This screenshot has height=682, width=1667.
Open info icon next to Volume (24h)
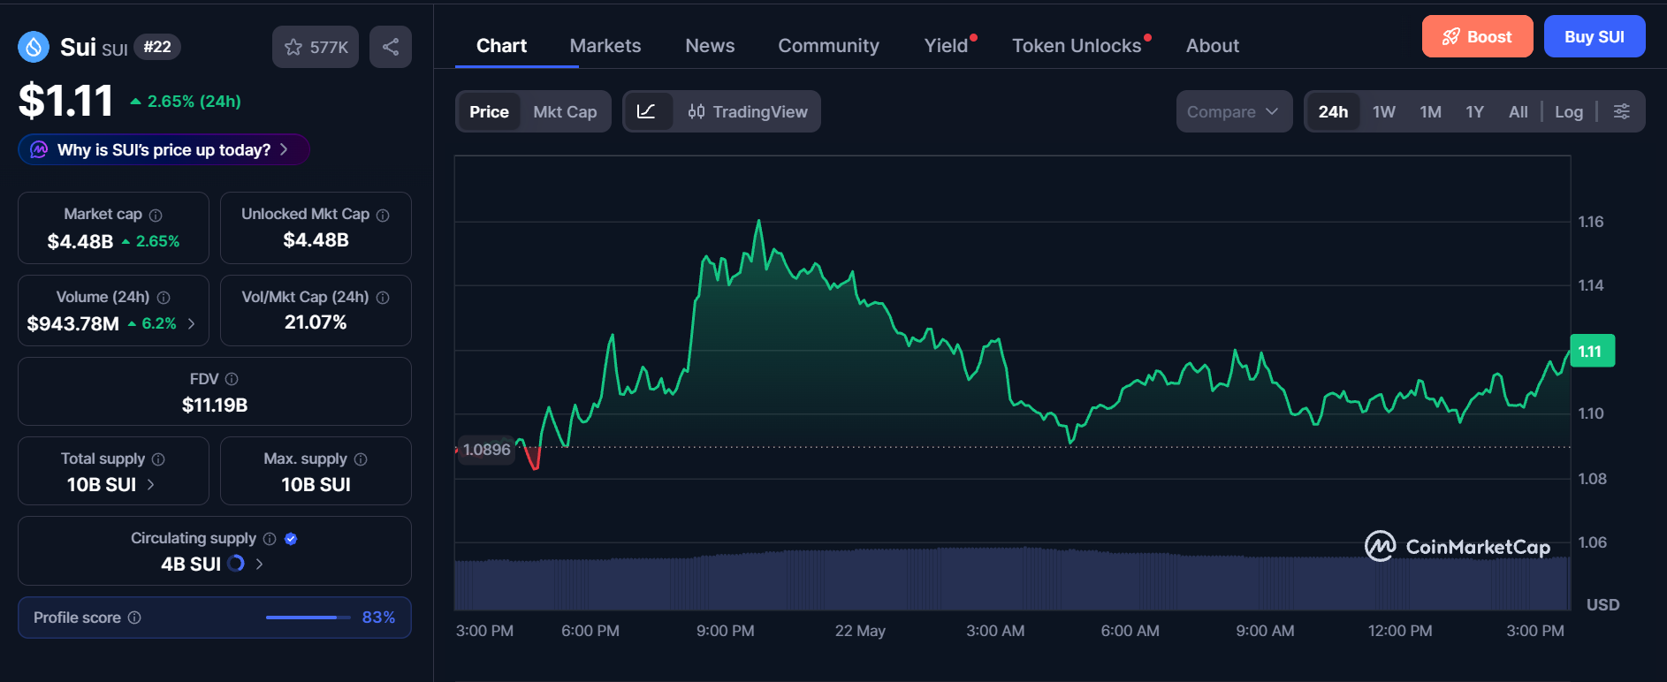[164, 298]
